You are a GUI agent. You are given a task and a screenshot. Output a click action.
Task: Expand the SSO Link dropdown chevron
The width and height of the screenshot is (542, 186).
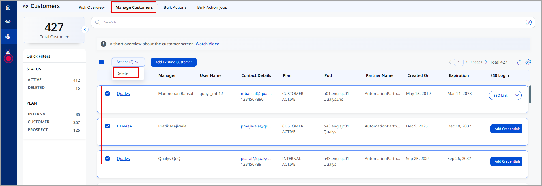pyautogui.click(x=517, y=95)
